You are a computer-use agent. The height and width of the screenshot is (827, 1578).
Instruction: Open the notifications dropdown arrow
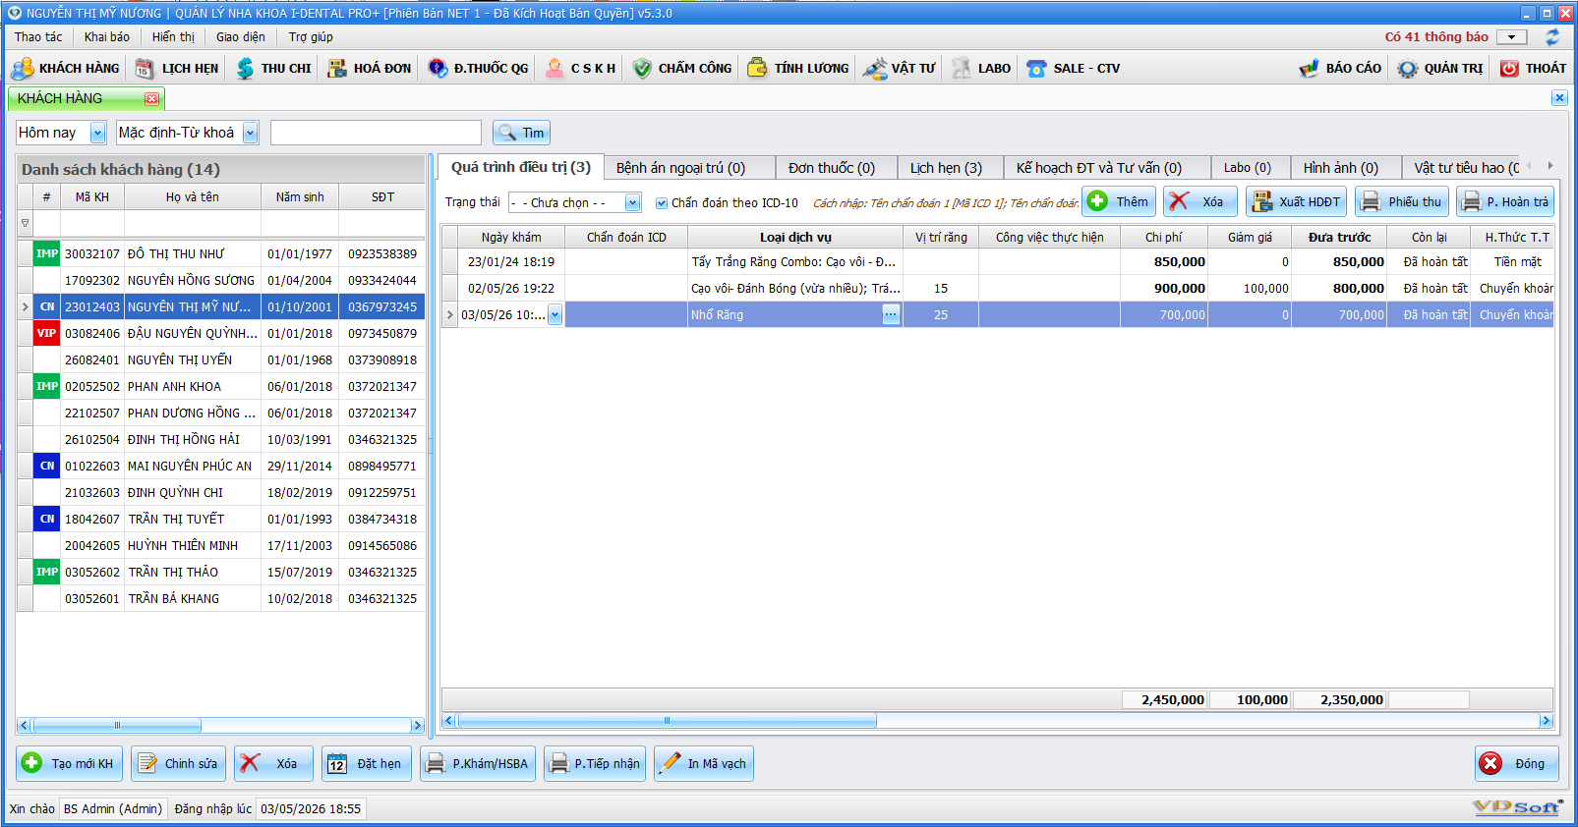point(1512,37)
